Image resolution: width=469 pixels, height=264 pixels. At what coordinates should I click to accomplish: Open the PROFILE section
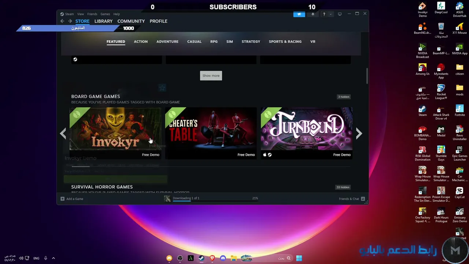159,21
